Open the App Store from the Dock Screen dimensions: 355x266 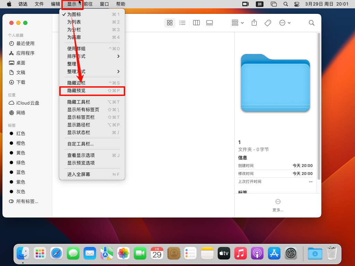274,253
